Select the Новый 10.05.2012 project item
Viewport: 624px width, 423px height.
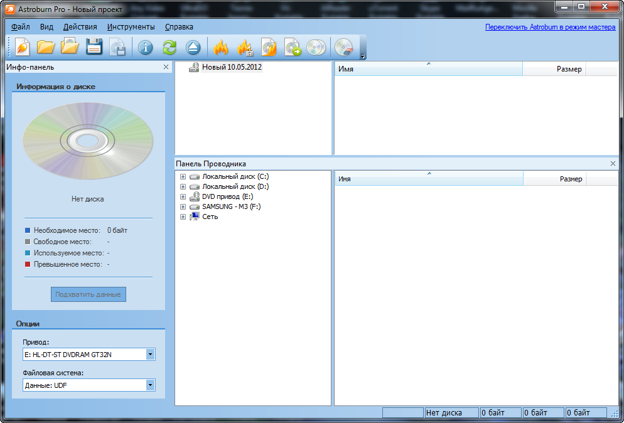click(x=231, y=67)
